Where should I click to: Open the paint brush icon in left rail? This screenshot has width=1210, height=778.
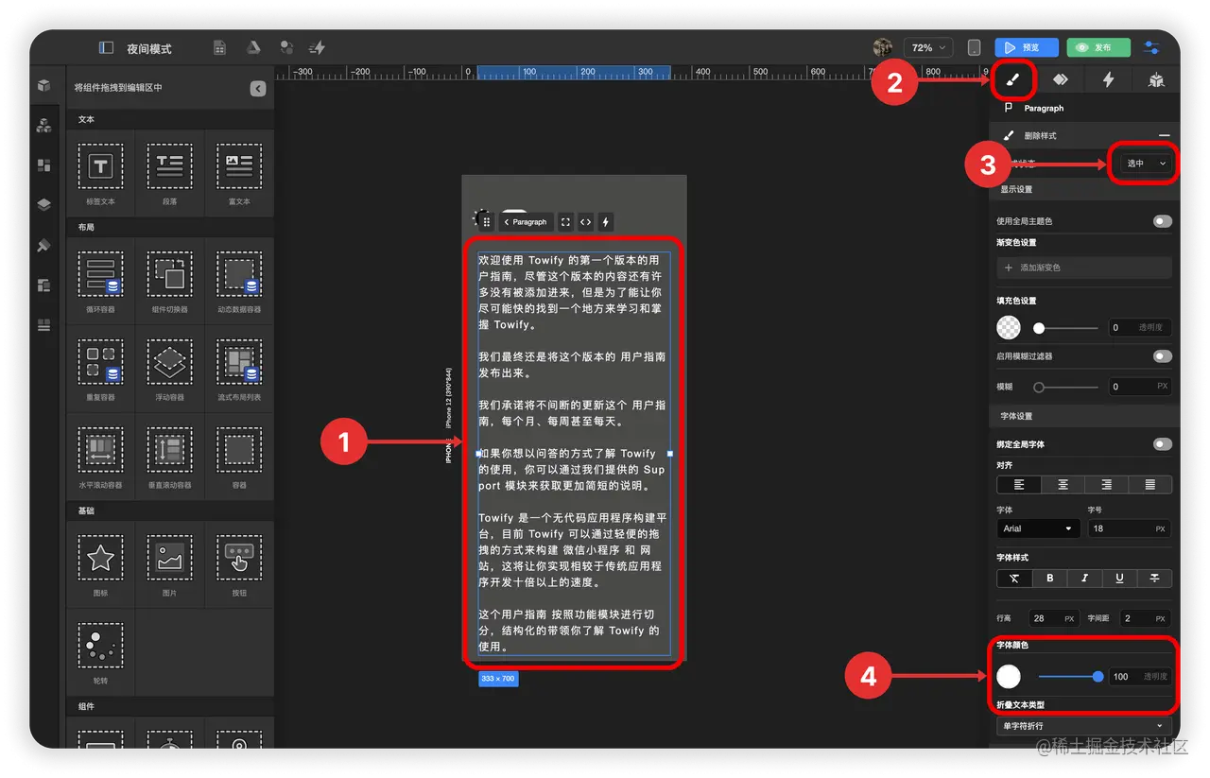tap(44, 245)
